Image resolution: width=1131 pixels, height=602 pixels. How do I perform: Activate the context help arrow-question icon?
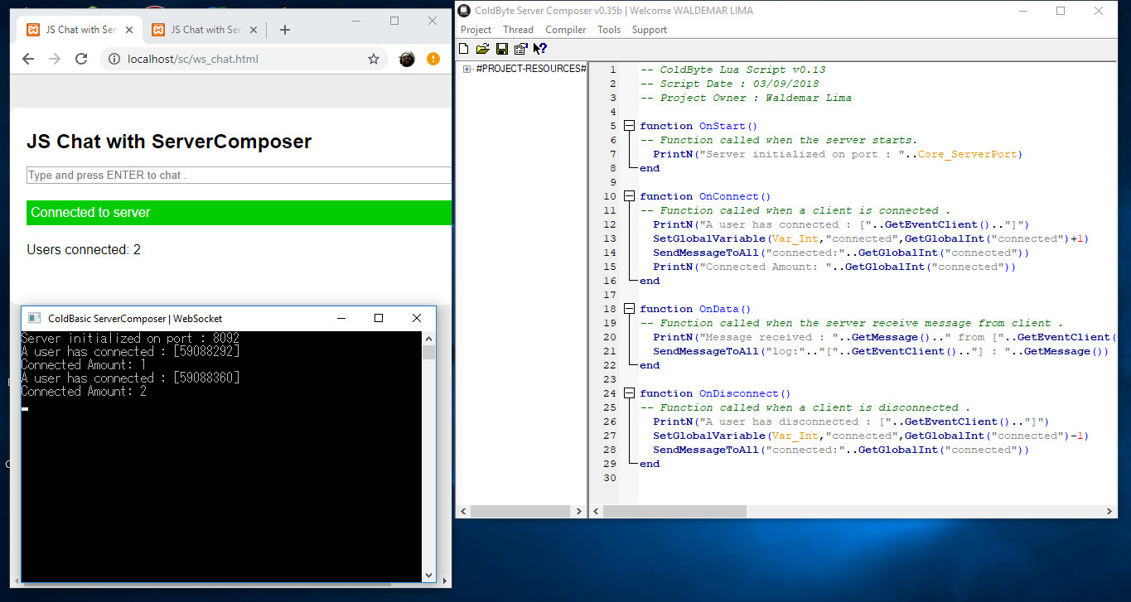[539, 48]
